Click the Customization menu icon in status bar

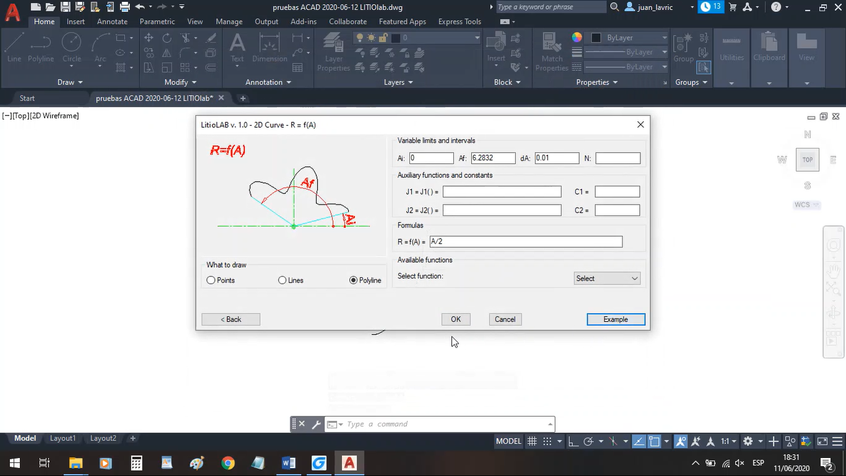[838, 441]
